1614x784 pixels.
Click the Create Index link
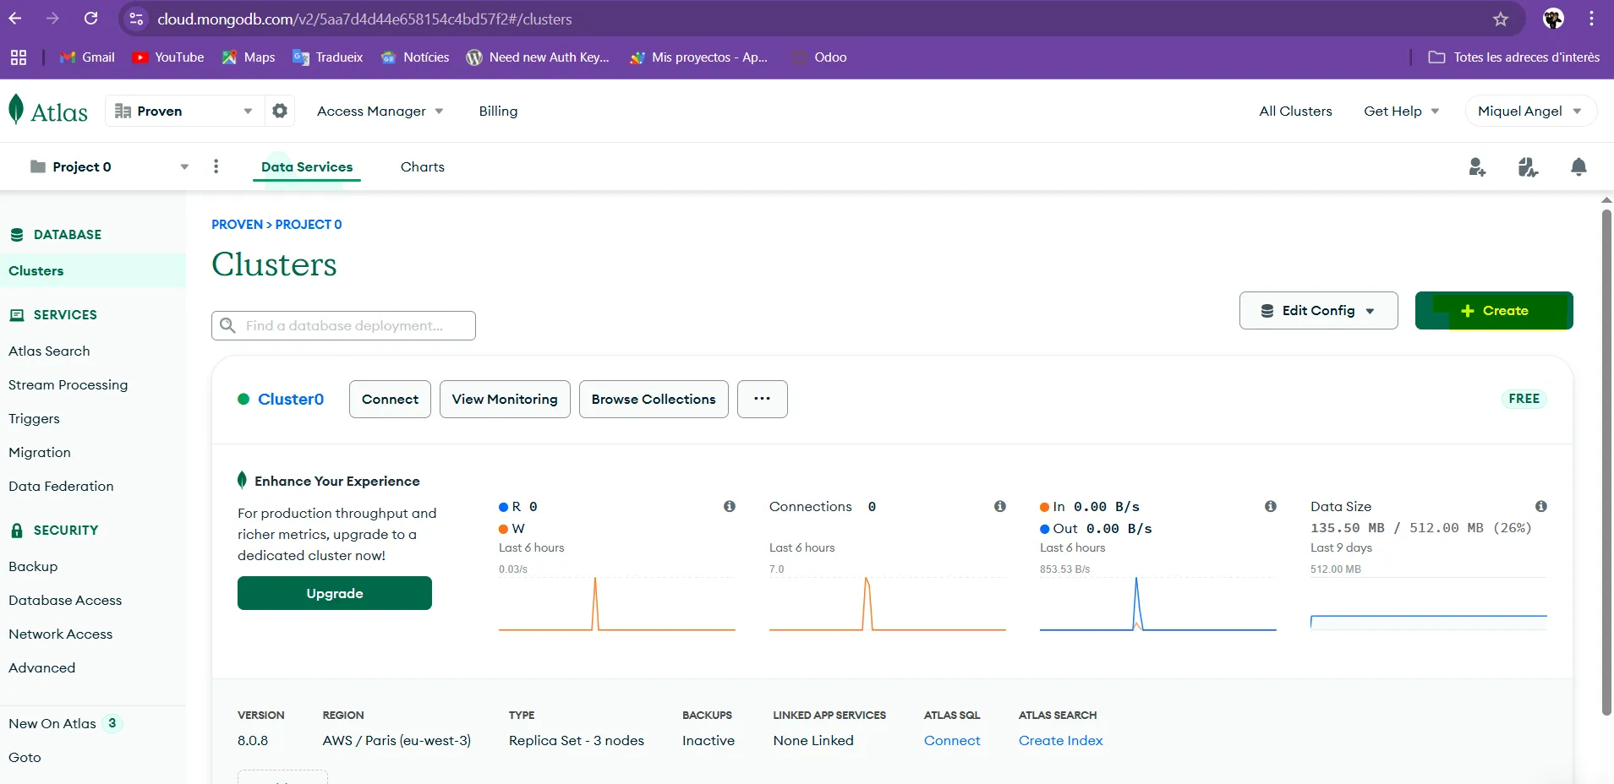coord(1060,740)
